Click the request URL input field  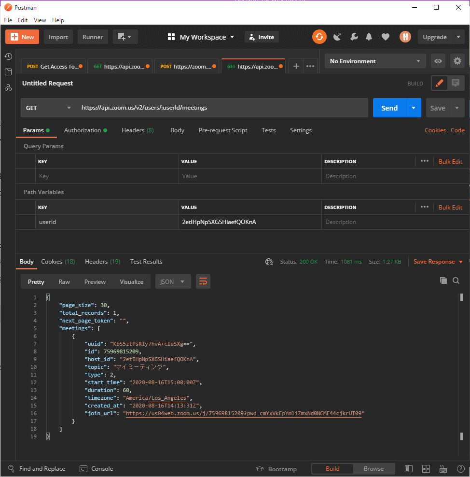tap(222, 108)
